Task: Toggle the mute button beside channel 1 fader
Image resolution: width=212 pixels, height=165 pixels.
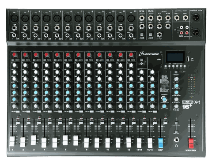Action: coord(18,123)
